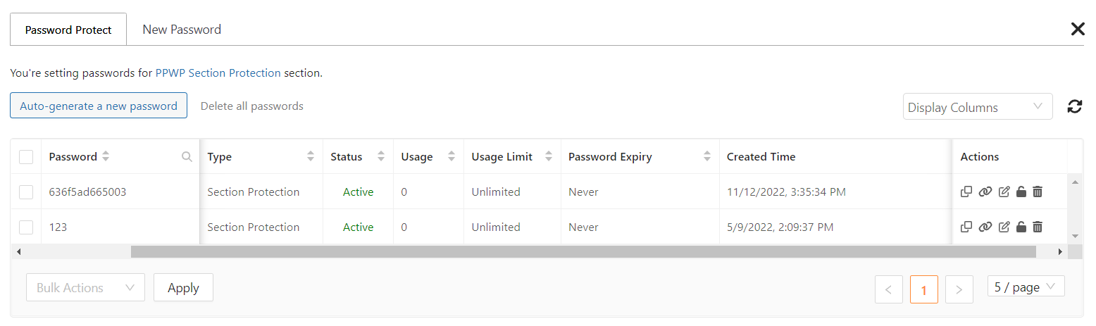Tick the select-all checkbox in the table header
This screenshot has height=326, width=1096.
[x=26, y=157]
